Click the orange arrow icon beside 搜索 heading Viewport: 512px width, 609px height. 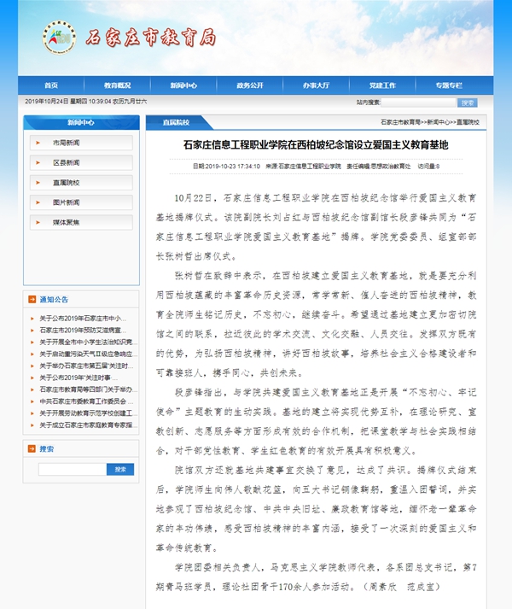point(32,448)
